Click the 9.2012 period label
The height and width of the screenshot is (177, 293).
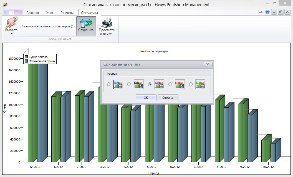[x=245, y=167]
